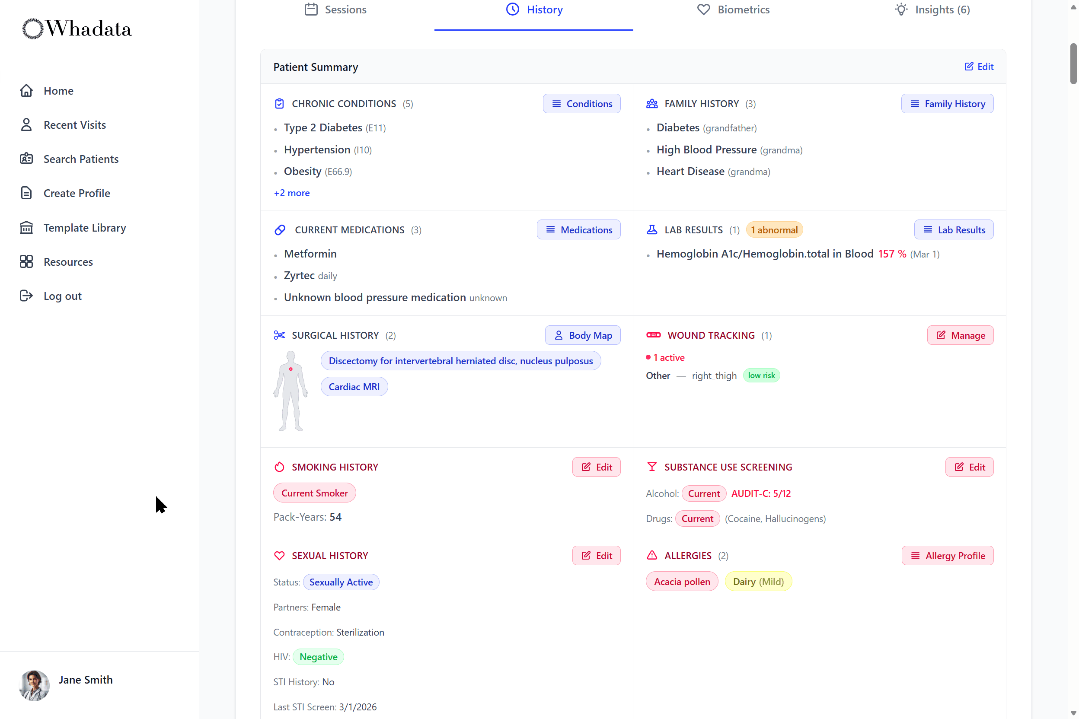Open the Allergy Profile
Image resolution: width=1079 pixels, height=719 pixels.
tap(947, 555)
